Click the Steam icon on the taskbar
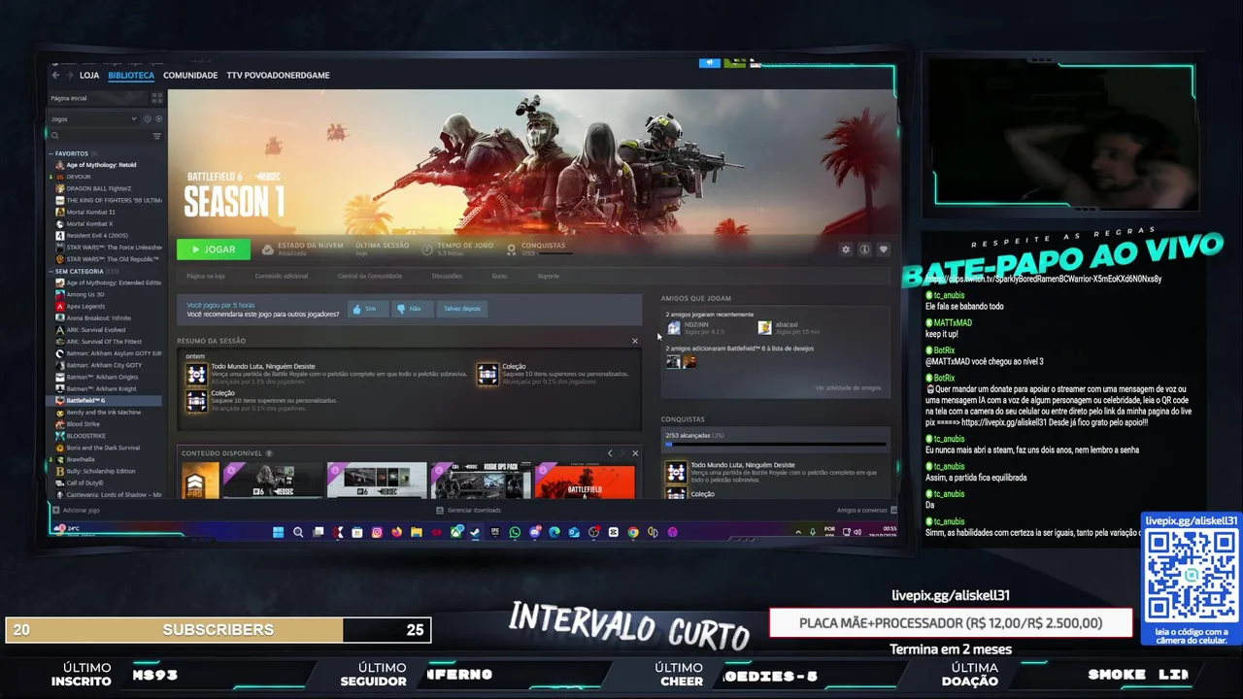The width and height of the screenshot is (1243, 699). [x=474, y=532]
